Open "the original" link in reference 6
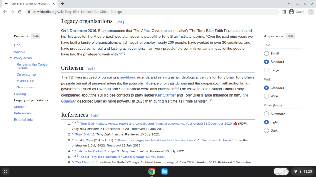 (x=170, y=162)
